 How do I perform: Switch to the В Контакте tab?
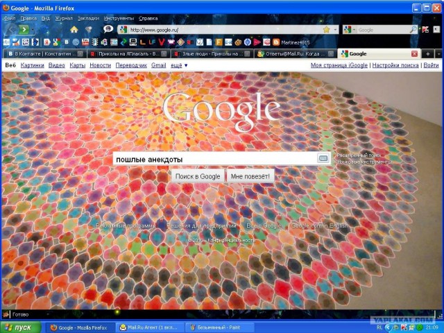click(x=44, y=53)
